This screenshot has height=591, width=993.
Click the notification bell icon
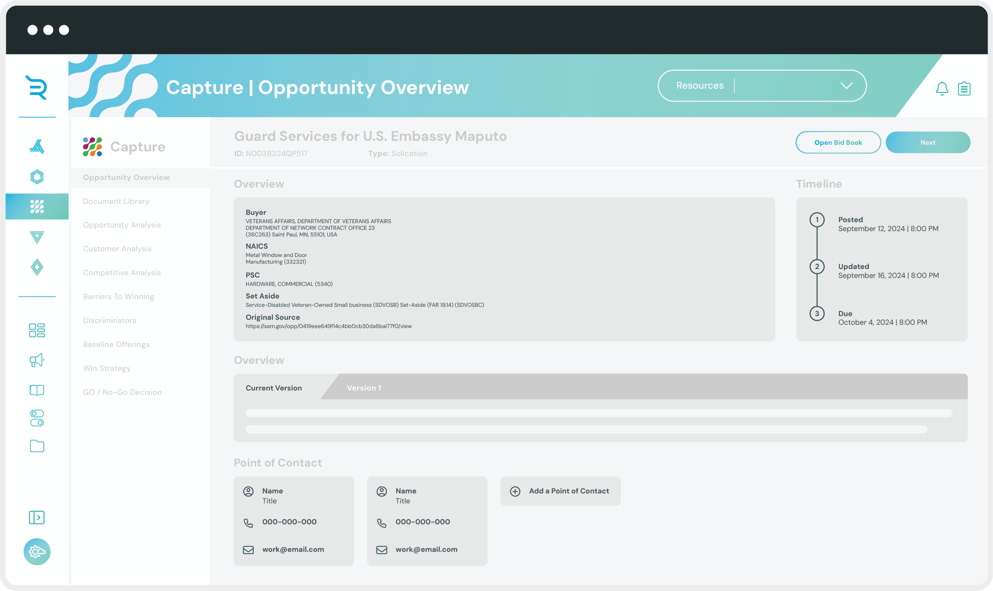(942, 88)
